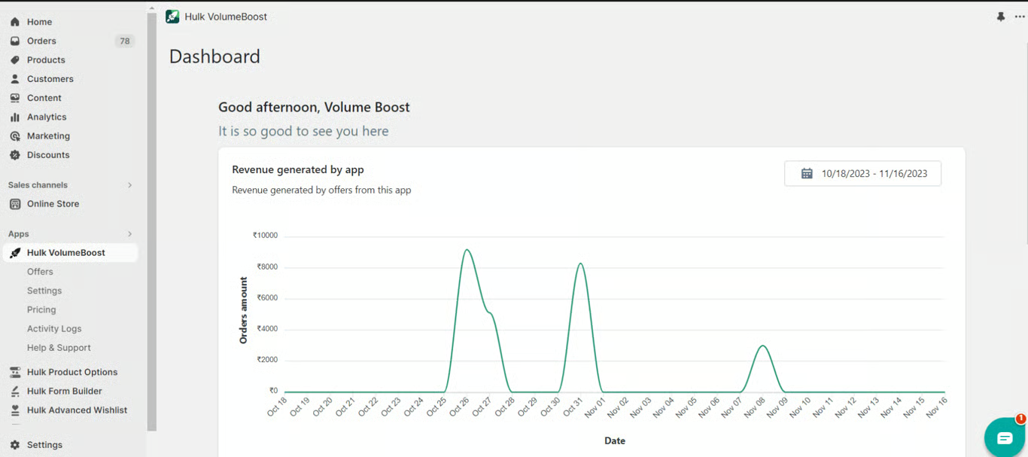Open the Online Store channel link
The height and width of the screenshot is (457, 1028).
pyautogui.click(x=53, y=203)
